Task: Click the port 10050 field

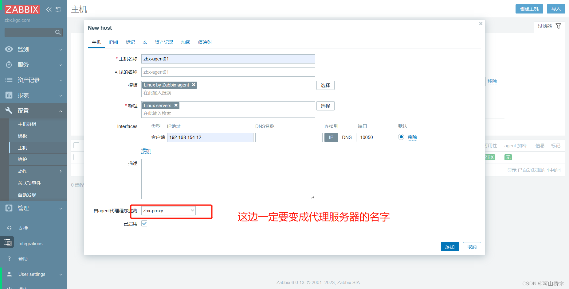Action: pyautogui.click(x=377, y=137)
